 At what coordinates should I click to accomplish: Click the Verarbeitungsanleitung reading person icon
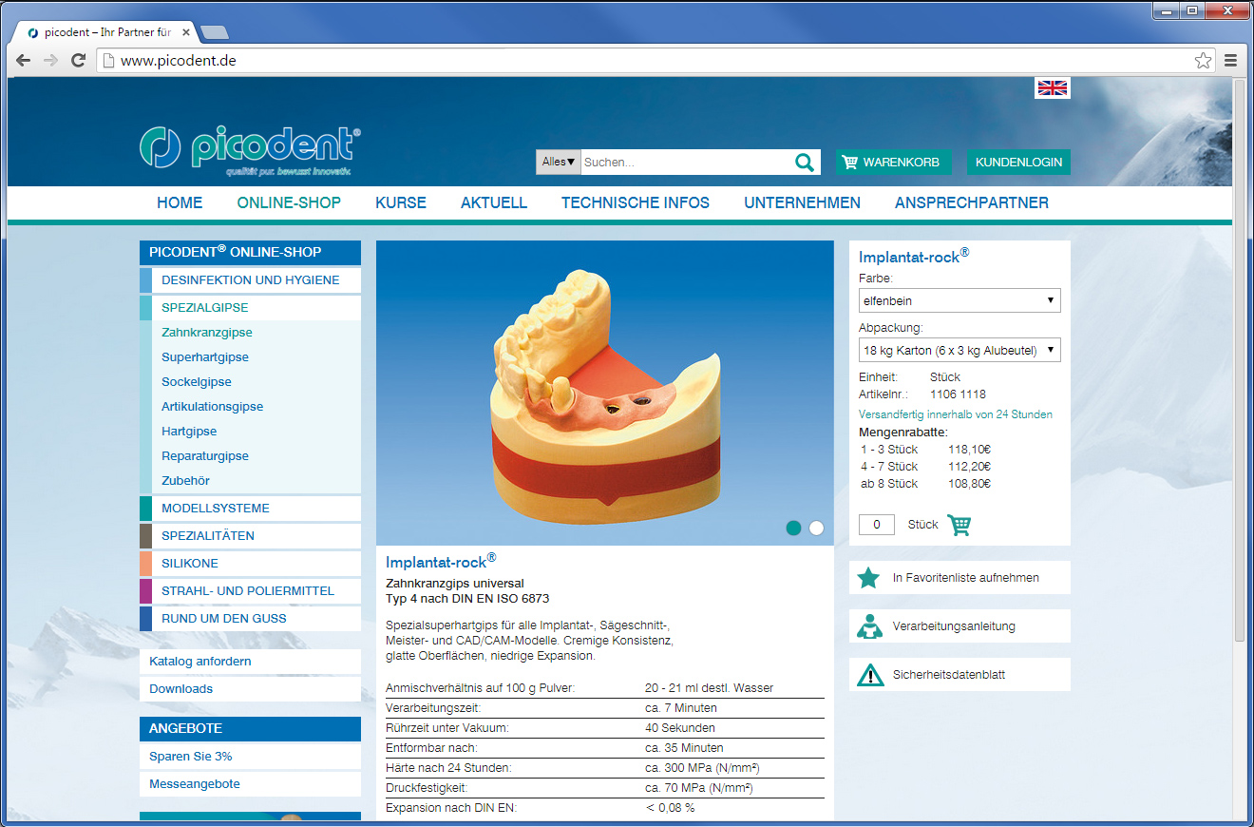tap(869, 626)
